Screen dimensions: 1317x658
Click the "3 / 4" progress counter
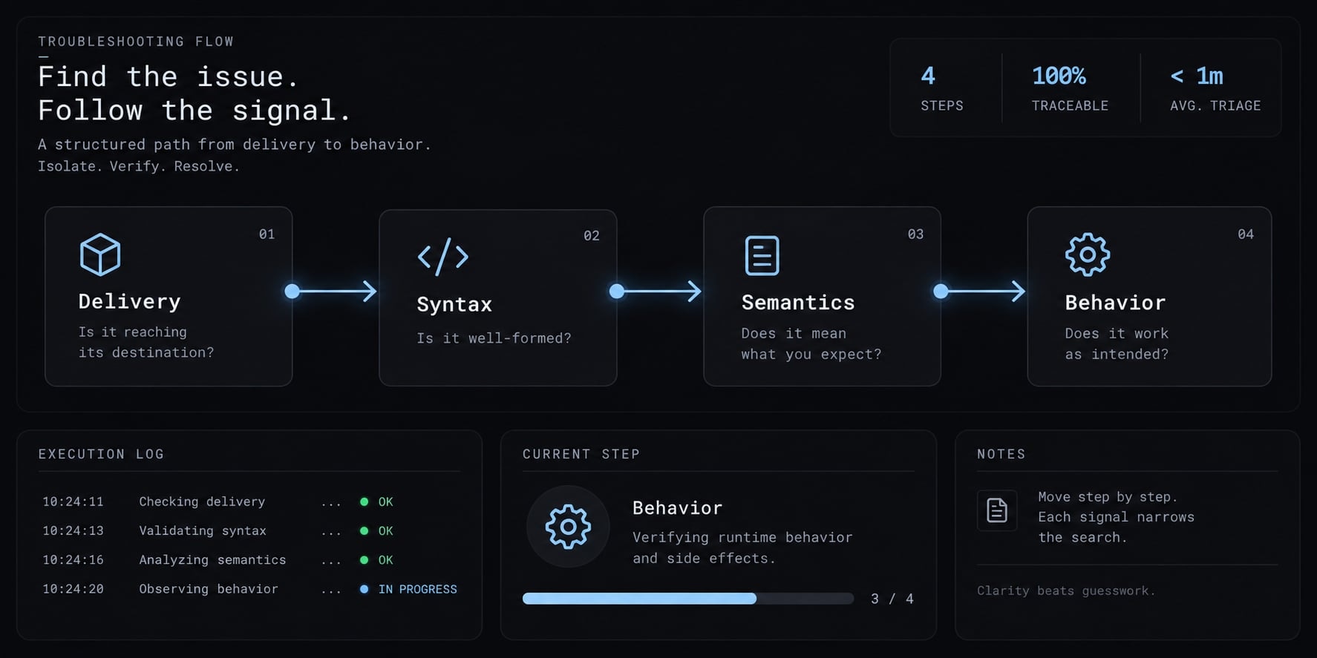click(x=892, y=599)
